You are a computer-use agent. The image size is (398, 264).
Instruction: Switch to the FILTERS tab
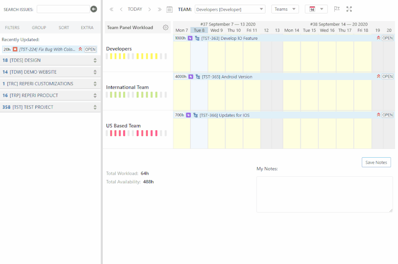[x=12, y=27]
